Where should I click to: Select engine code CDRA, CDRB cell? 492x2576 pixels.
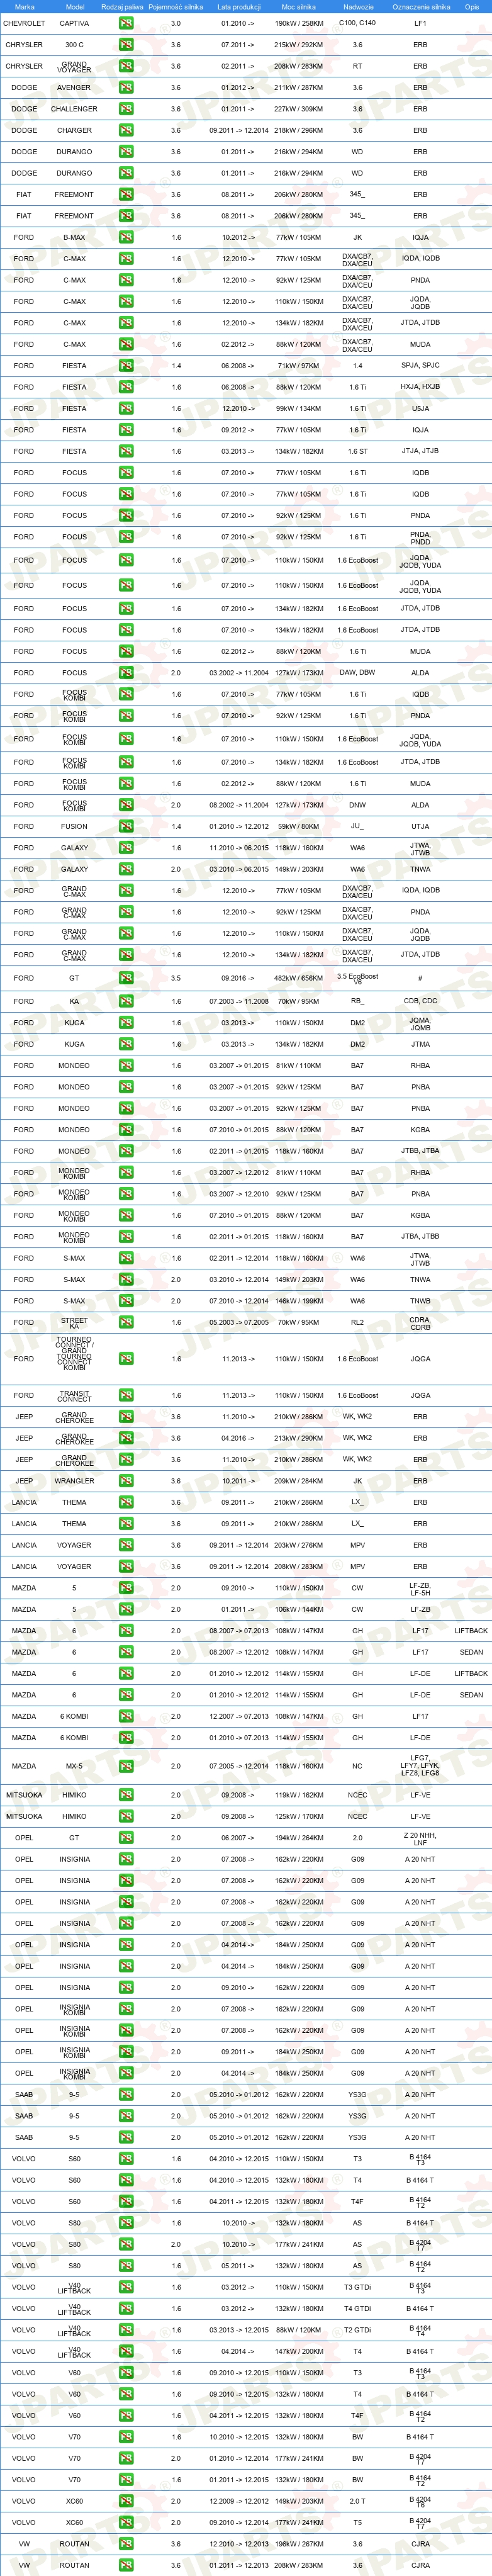click(420, 1323)
